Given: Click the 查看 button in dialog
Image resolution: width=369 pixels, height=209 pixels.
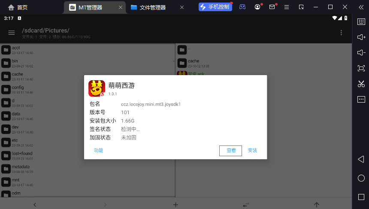Looking at the screenshot, I should 231,151.
